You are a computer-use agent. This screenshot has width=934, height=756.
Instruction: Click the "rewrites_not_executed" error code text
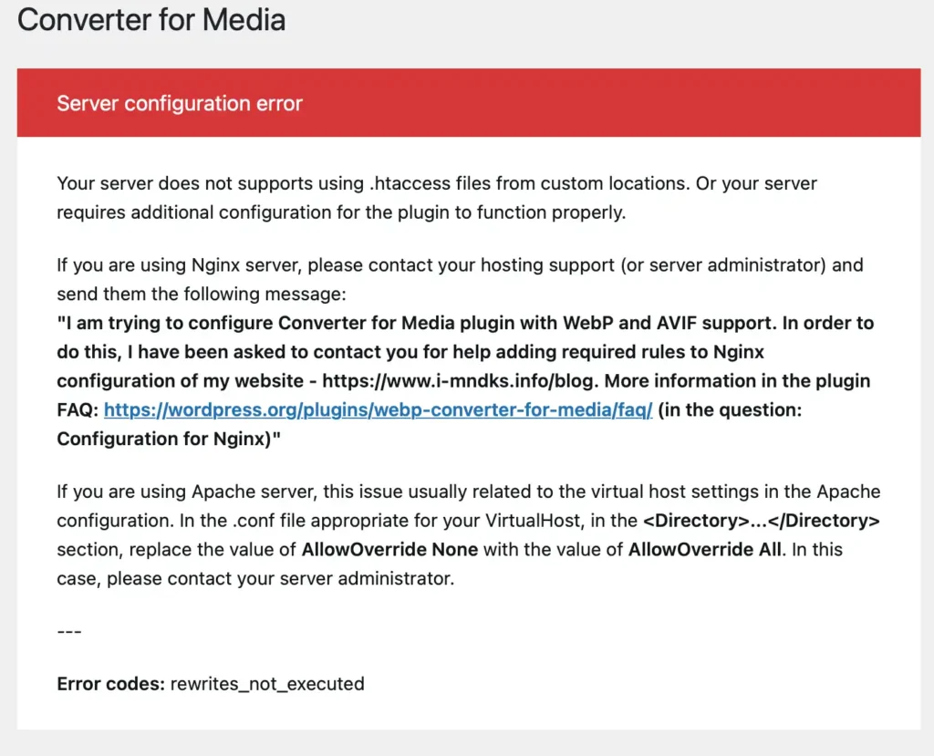coord(267,683)
